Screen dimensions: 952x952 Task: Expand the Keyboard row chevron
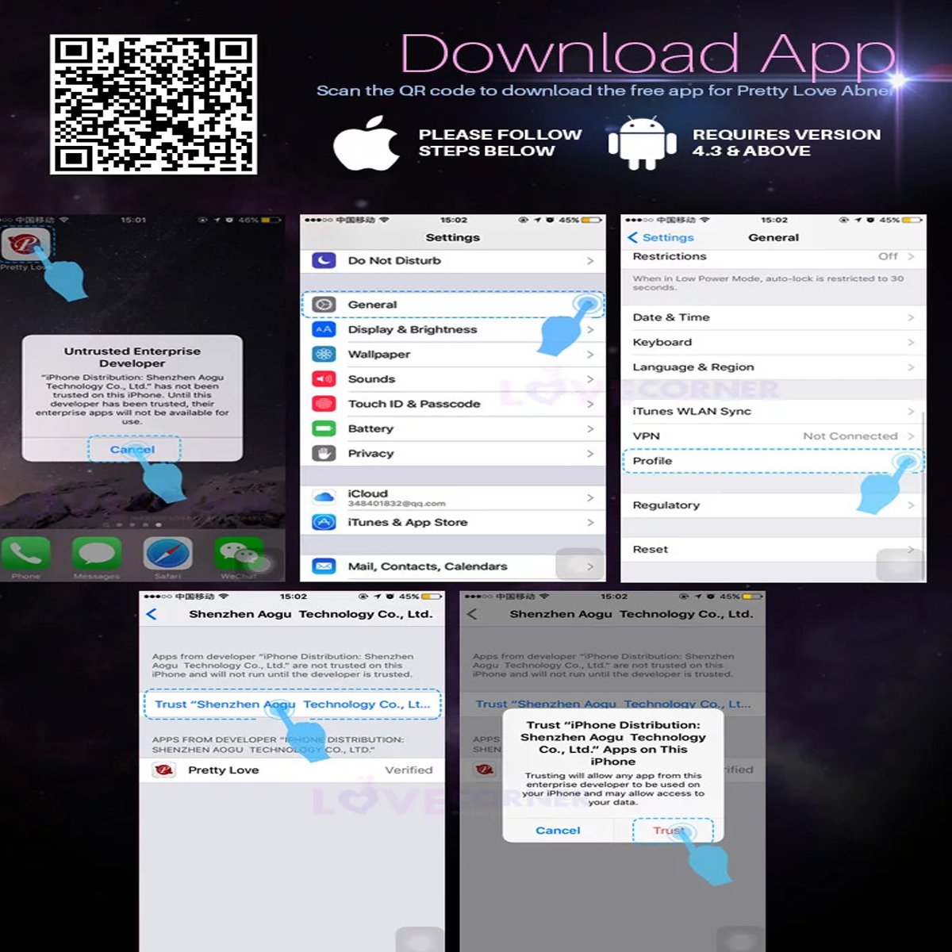911,342
